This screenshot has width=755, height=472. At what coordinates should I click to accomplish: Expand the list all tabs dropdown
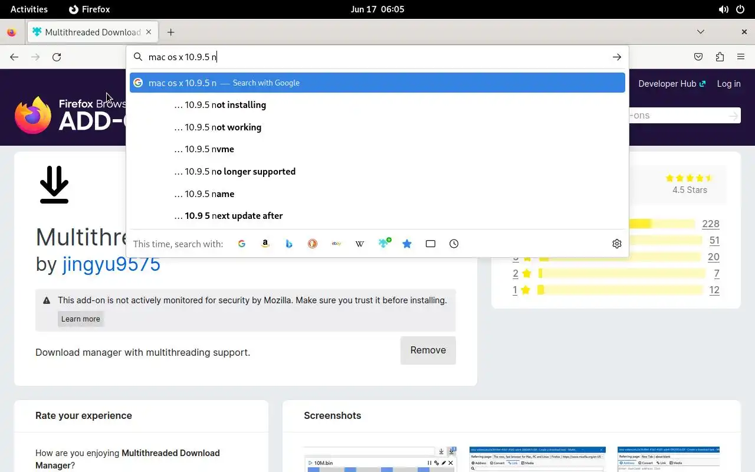click(701, 32)
